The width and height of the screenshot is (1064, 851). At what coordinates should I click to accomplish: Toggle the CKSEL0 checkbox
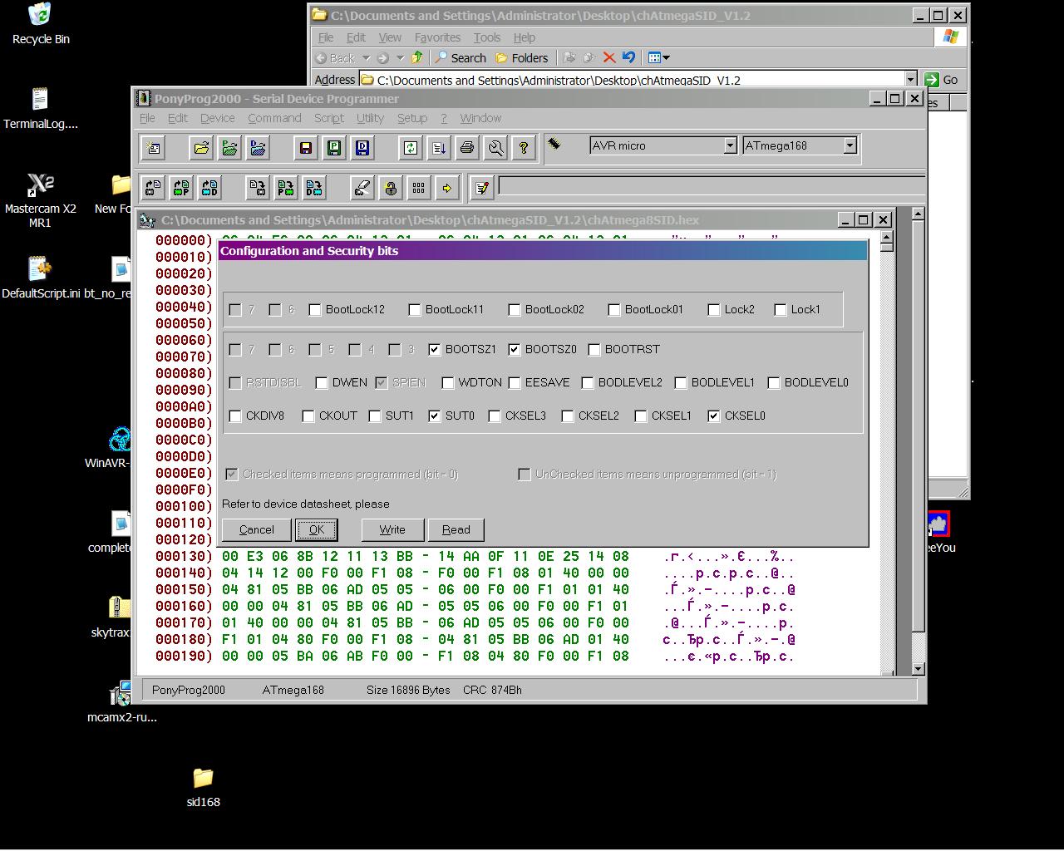coord(714,416)
